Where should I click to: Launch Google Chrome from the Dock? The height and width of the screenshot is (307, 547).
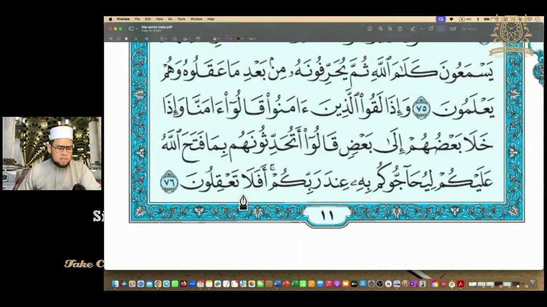(158, 284)
